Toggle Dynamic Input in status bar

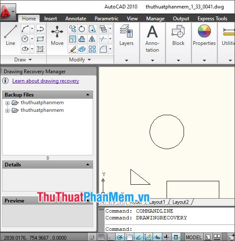pos(157,237)
